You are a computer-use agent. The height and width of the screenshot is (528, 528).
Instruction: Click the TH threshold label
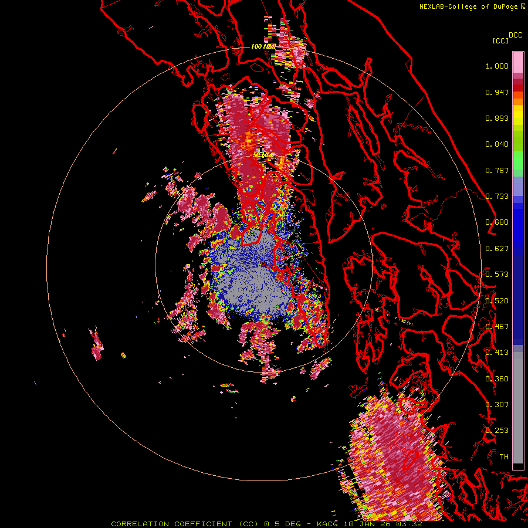[504, 457]
